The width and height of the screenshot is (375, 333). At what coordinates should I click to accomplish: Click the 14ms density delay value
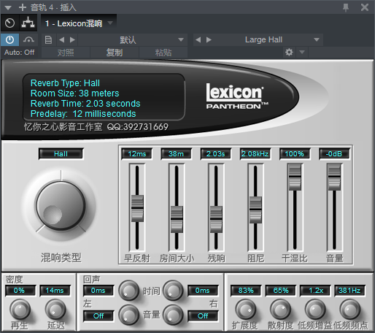click(55, 291)
